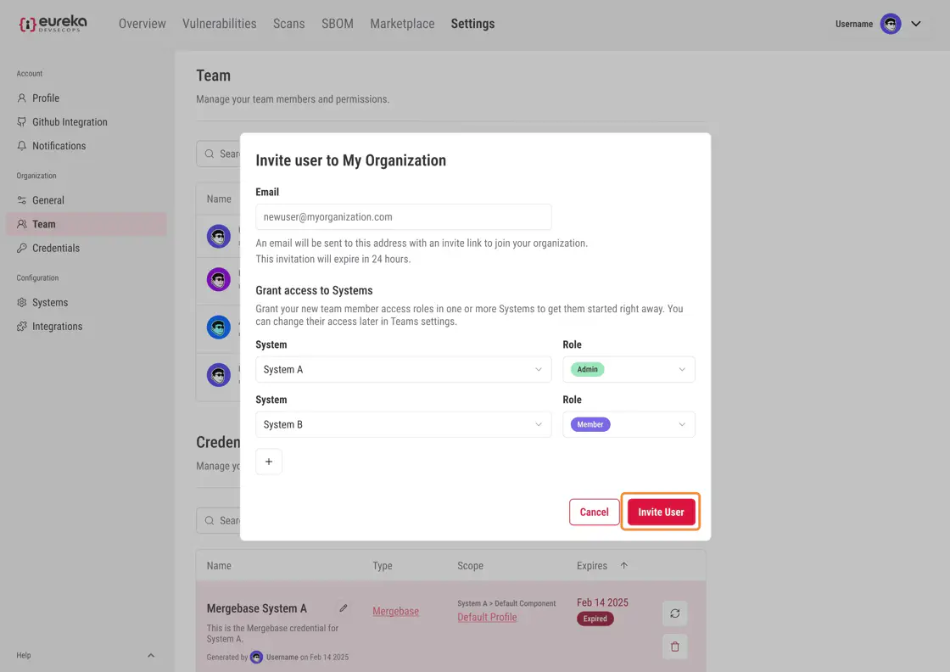The height and width of the screenshot is (672, 950).
Task: Cancel the invite dialog
Action: coord(594,512)
